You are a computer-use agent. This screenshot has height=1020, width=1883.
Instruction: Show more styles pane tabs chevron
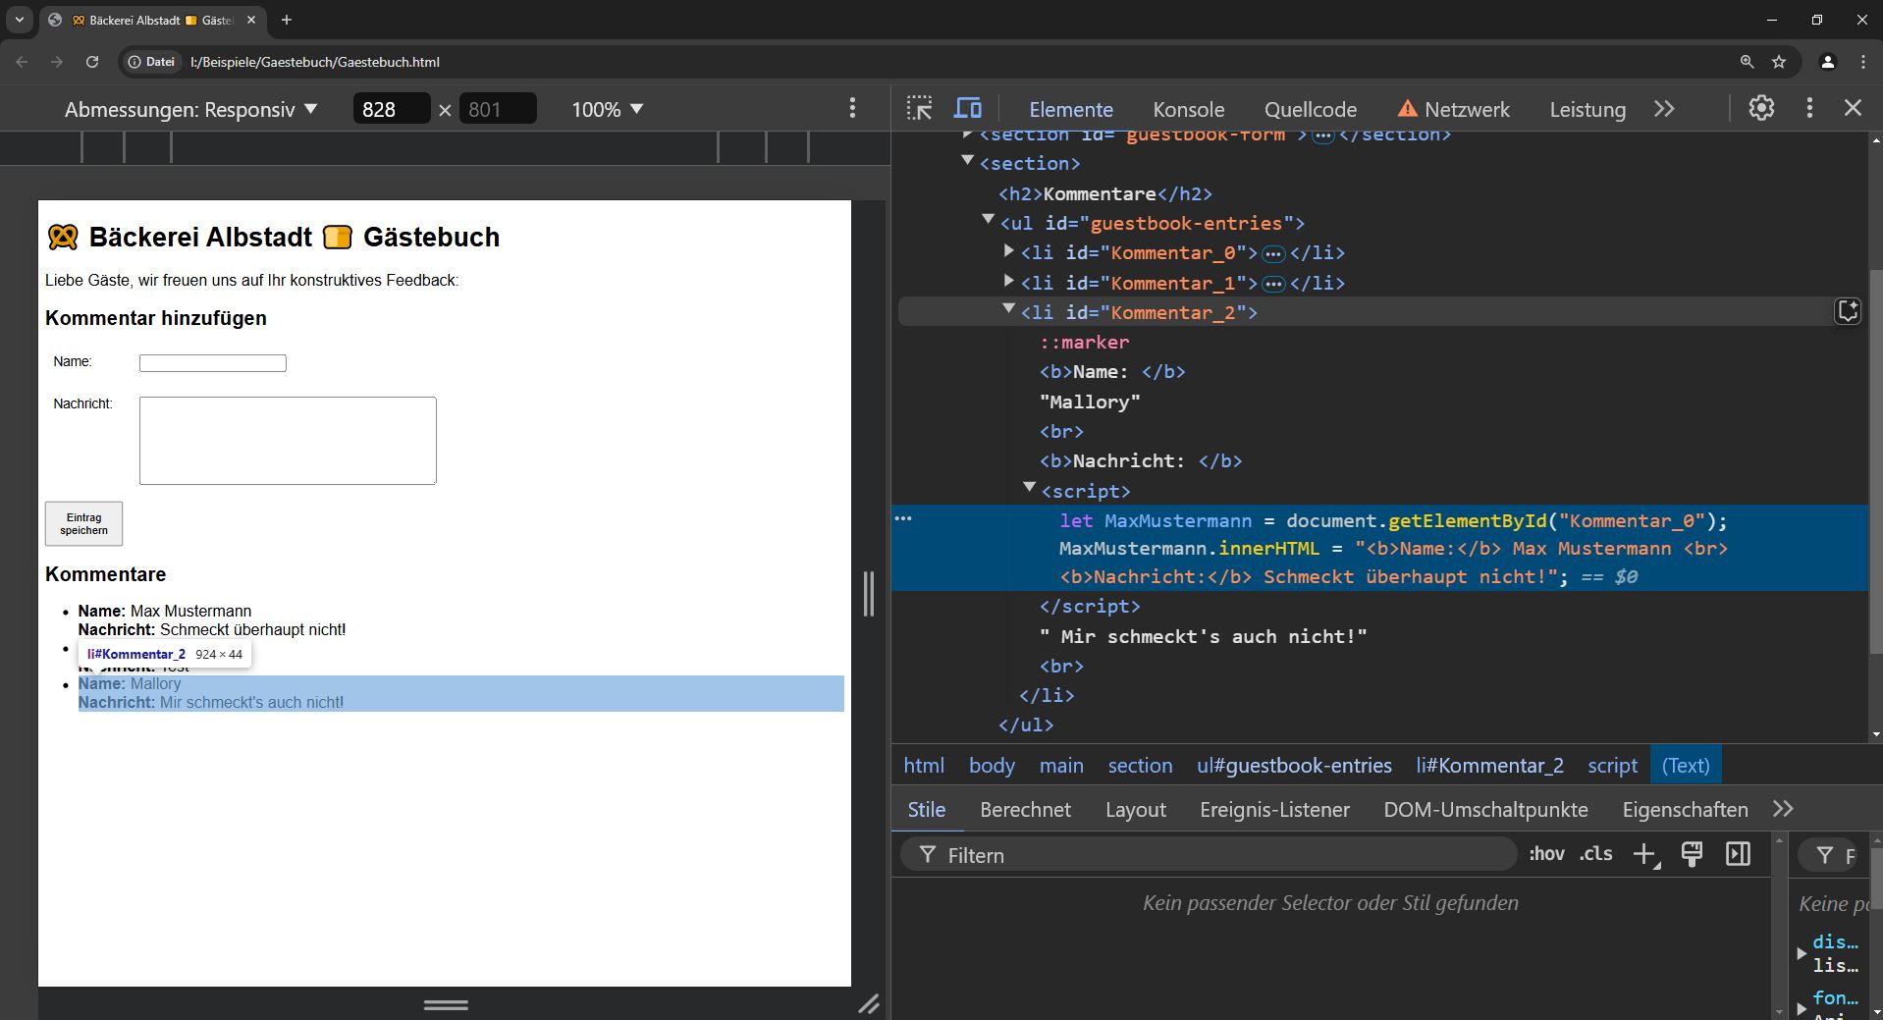pyautogui.click(x=1783, y=809)
